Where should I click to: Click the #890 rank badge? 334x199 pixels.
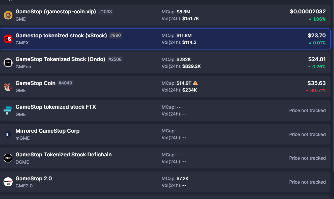tap(115, 36)
